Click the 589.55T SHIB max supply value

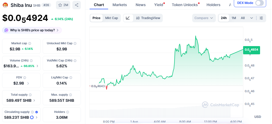click(x=62, y=100)
